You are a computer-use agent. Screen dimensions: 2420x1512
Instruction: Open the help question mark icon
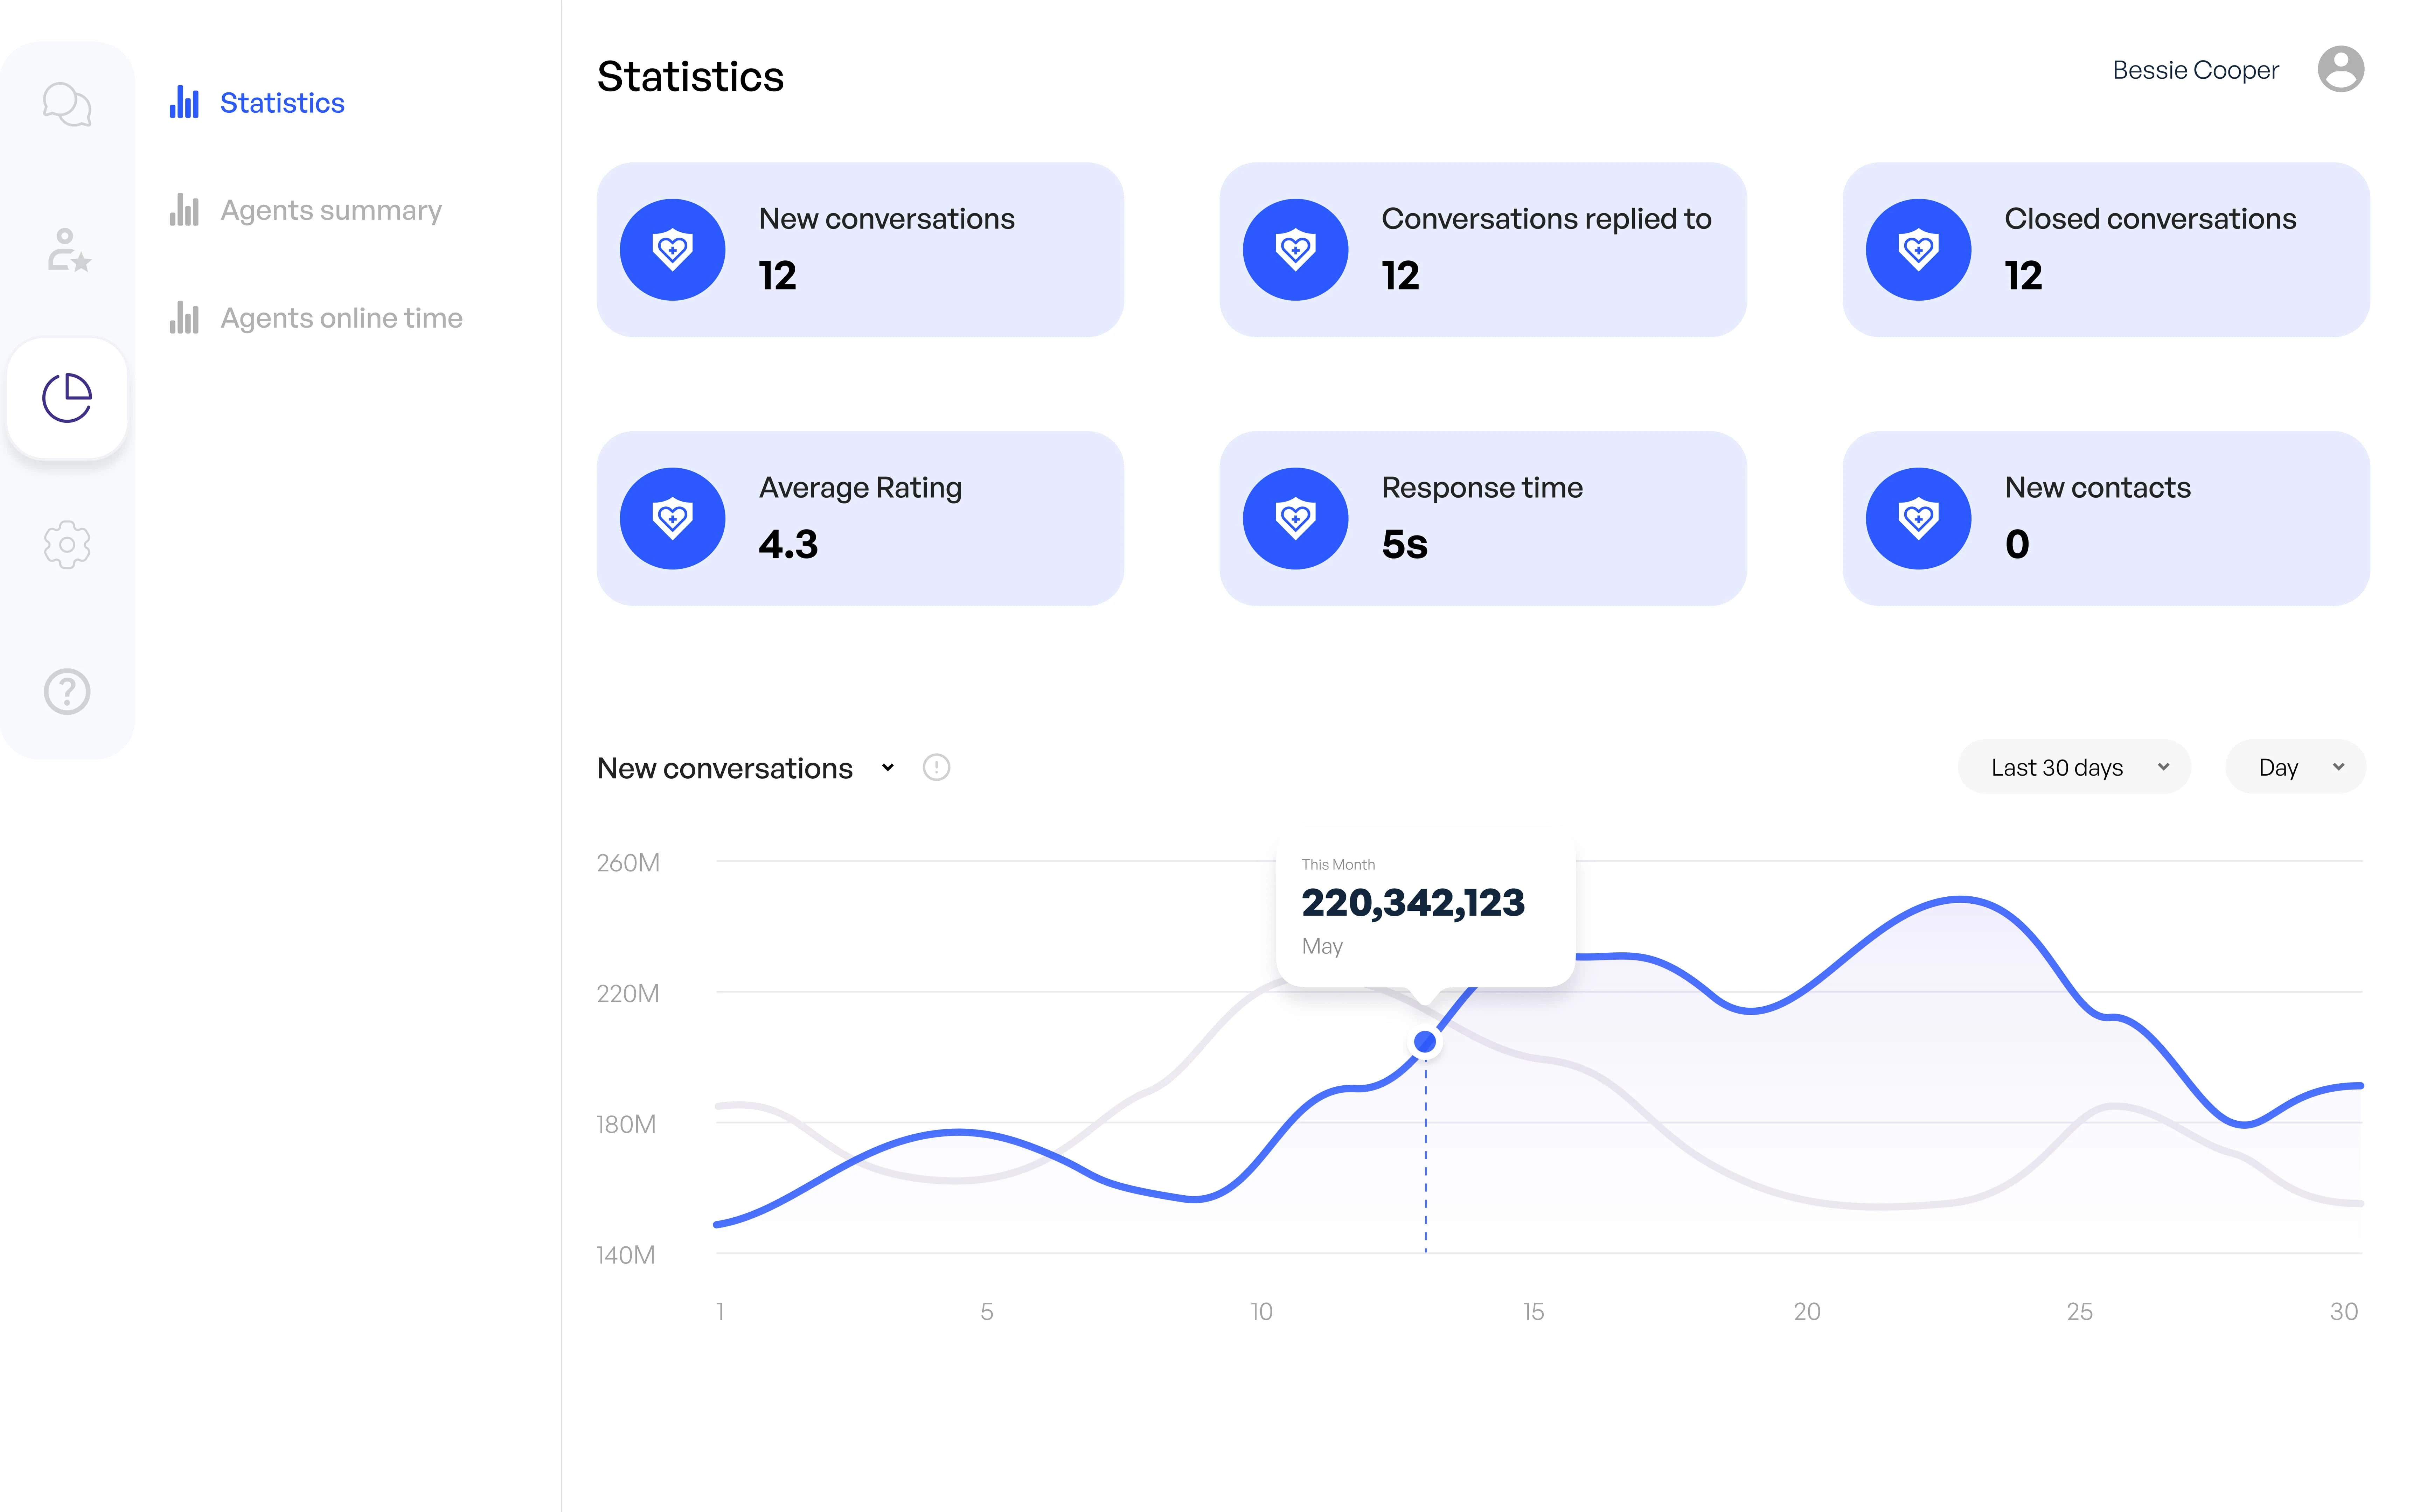click(67, 691)
